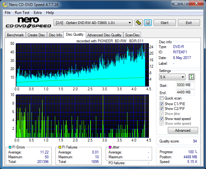Click the magenta Jitter color swatch

coord(110,147)
